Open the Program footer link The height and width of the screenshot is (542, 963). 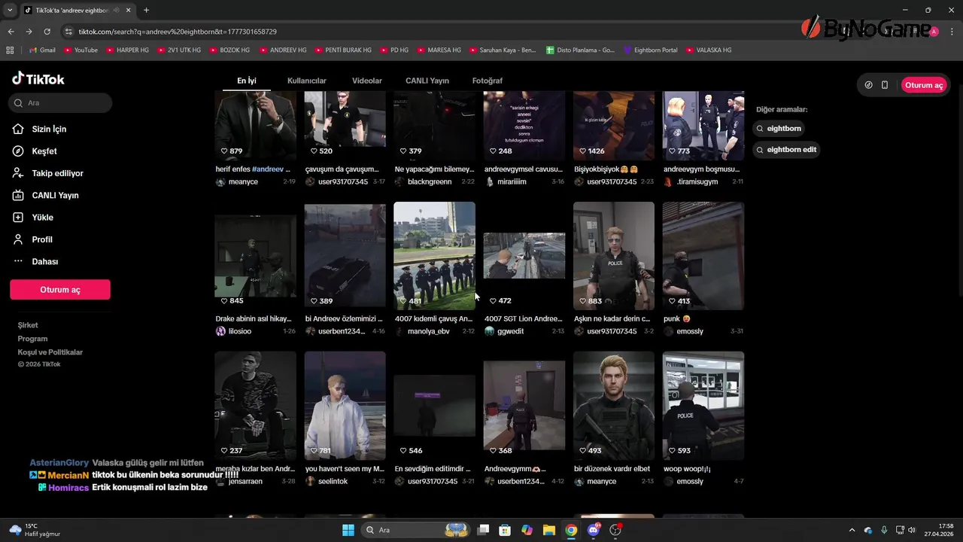(x=32, y=339)
